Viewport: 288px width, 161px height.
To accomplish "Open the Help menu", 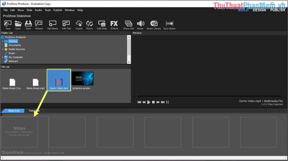I will click(80, 10).
